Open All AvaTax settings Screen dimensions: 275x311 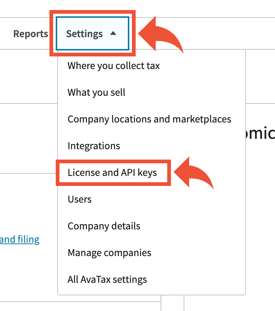tap(107, 279)
